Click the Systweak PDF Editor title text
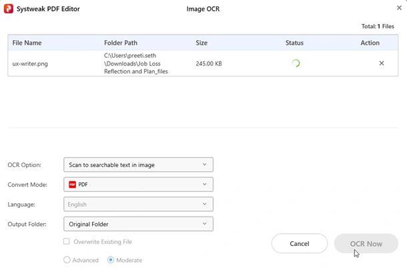Viewport: 407px width, 270px height. pos(48,9)
